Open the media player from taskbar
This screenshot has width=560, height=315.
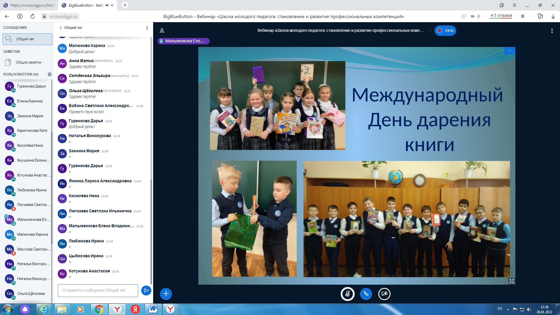[x=80, y=309]
